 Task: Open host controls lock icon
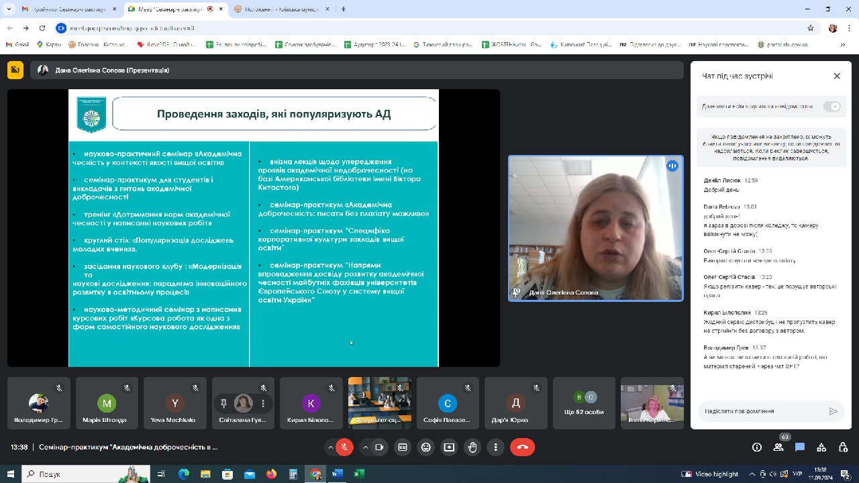(843, 447)
